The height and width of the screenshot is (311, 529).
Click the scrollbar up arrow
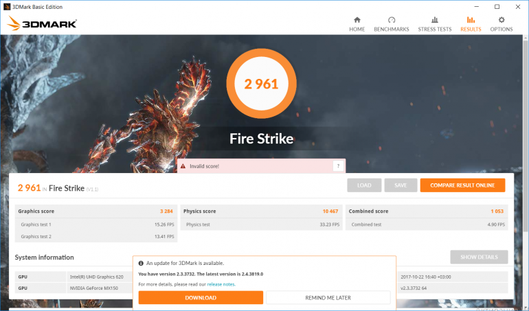click(x=526, y=38)
